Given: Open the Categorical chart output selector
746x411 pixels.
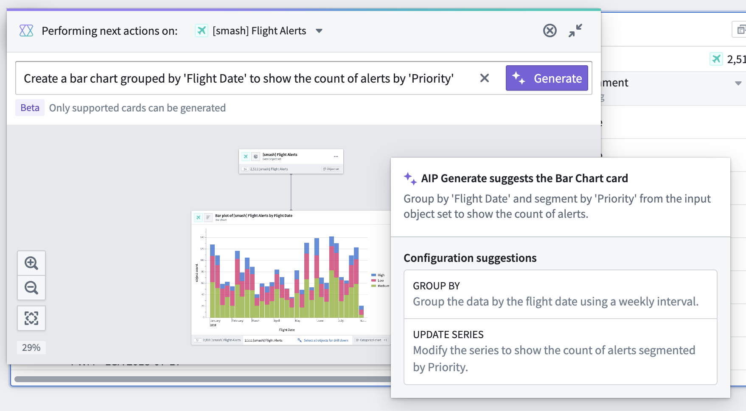Looking at the screenshot, I should (372, 340).
